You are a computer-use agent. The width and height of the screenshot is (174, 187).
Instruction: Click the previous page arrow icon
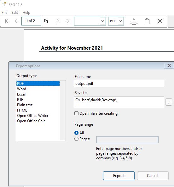[17, 21]
